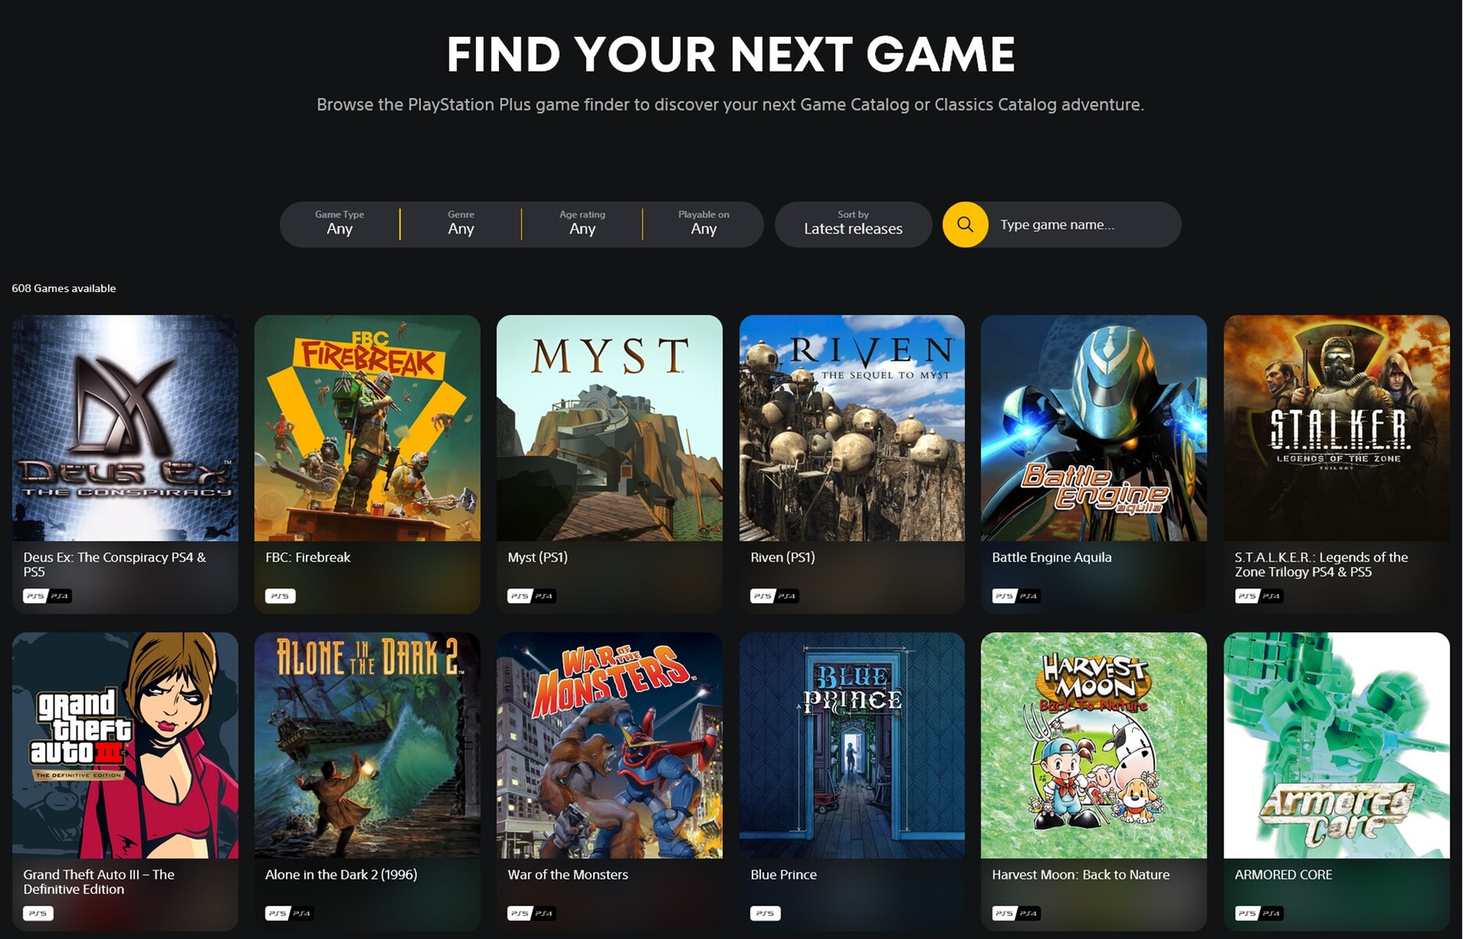Click the PS5 badge under FBC: Firebreak

(280, 596)
